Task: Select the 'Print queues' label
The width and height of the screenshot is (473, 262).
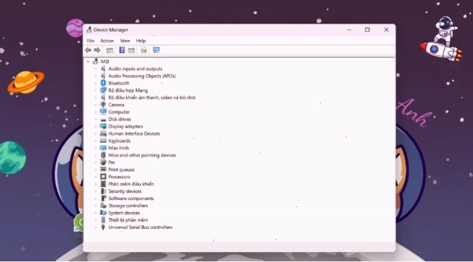Action: [122, 169]
